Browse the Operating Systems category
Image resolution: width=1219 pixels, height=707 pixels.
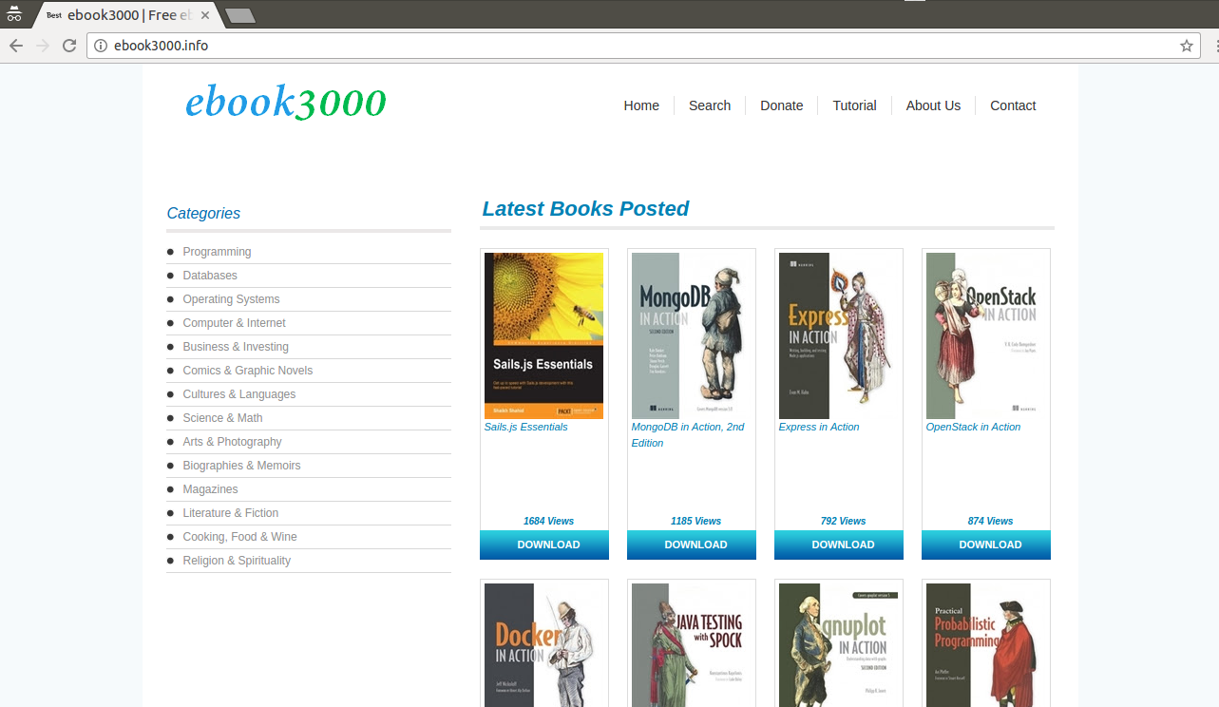point(231,299)
